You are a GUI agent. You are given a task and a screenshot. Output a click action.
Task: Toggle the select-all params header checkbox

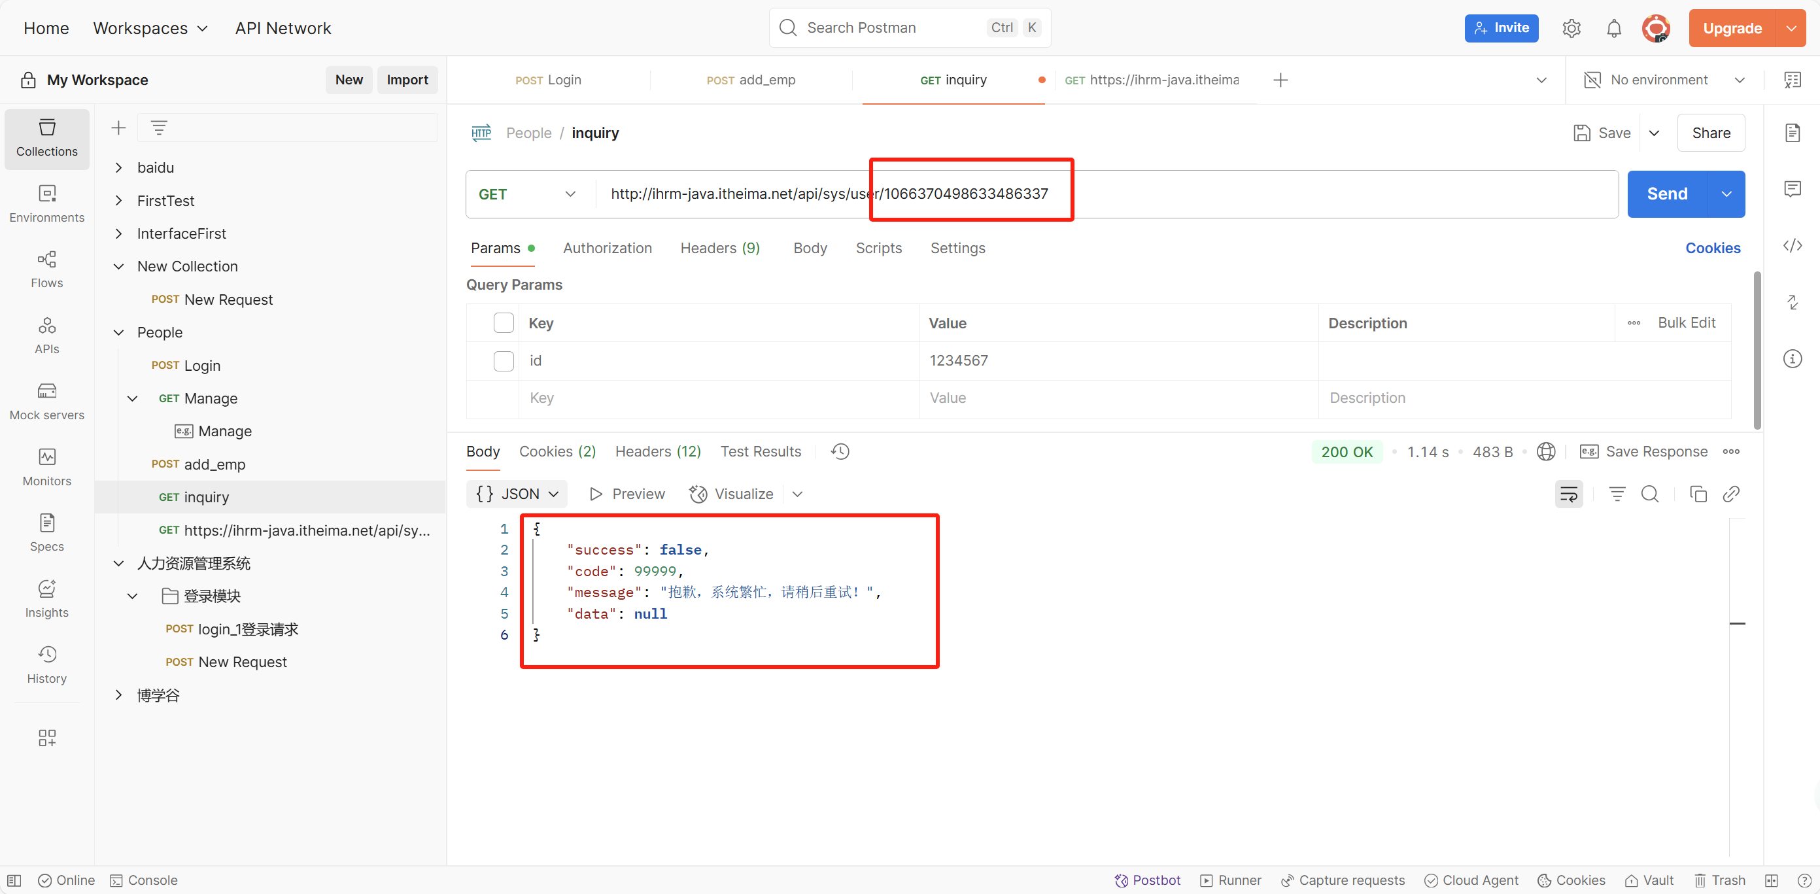pos(504,323)
